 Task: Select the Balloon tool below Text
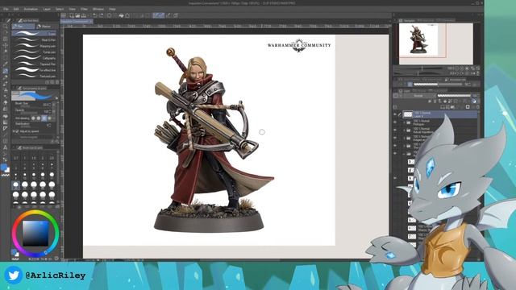[6, 154]
